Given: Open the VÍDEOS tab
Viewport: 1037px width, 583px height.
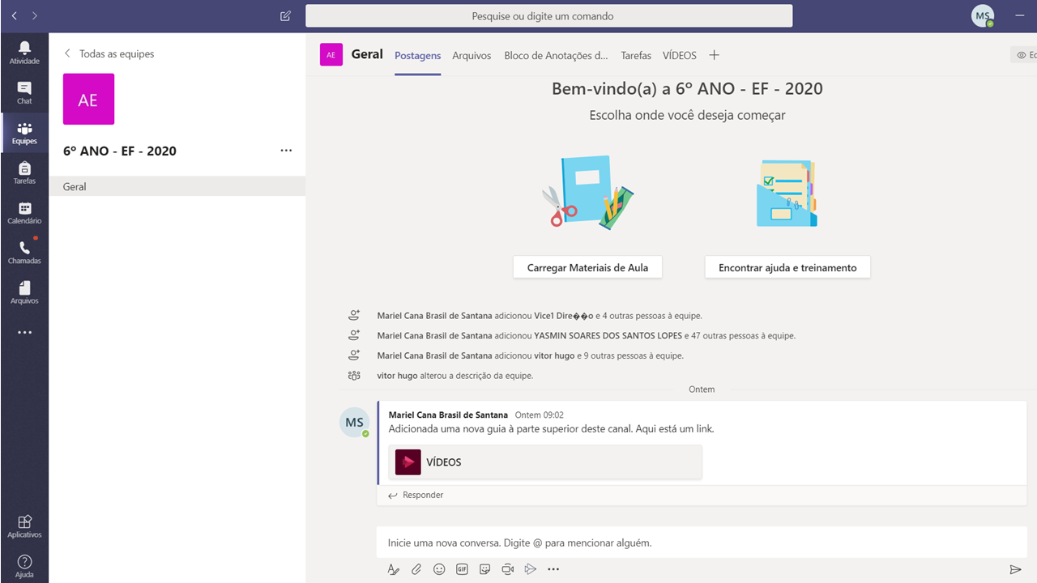Looking at the screenshot, I should [680, 56].
